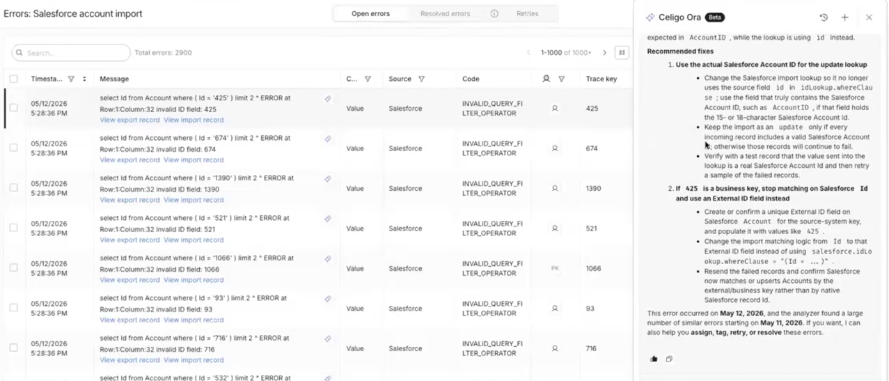Check the box for error 521
This screenshot has width=889, height=381.
click(x=13, y=228)
